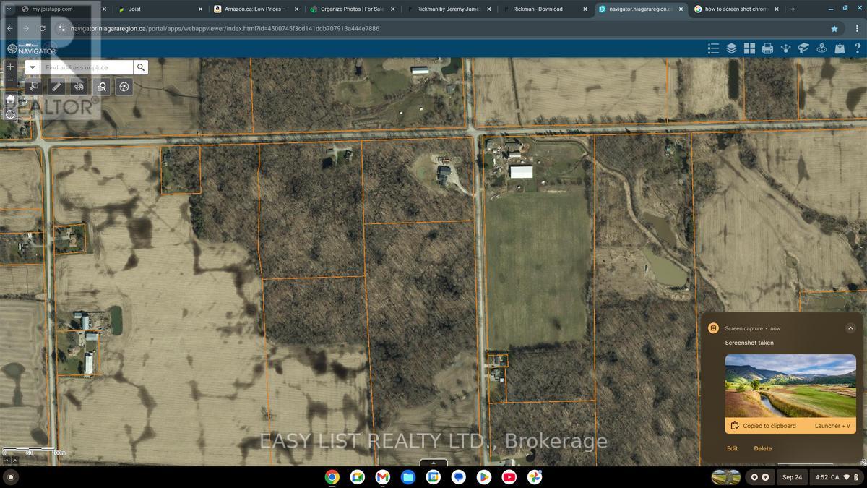Toggle the find-my-location crosshair control
This screenshot has height=488, width=867.
[11, 113]
